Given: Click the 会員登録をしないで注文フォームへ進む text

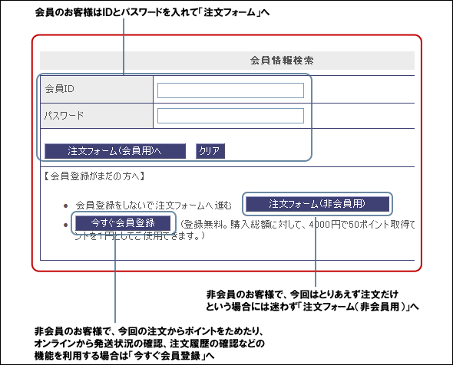Looking at the screenshot, I should [x=154, y=206].
